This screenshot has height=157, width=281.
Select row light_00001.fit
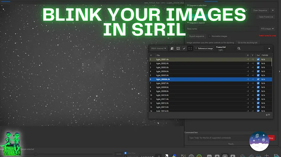click(211, 59)
